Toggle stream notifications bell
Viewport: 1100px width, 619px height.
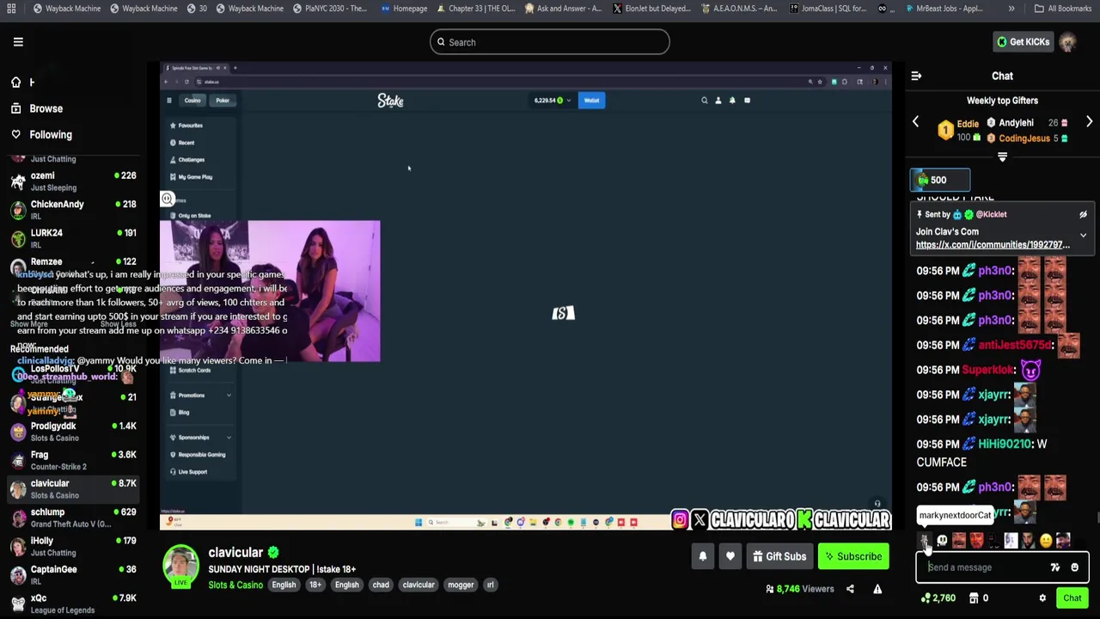point(702,556)
